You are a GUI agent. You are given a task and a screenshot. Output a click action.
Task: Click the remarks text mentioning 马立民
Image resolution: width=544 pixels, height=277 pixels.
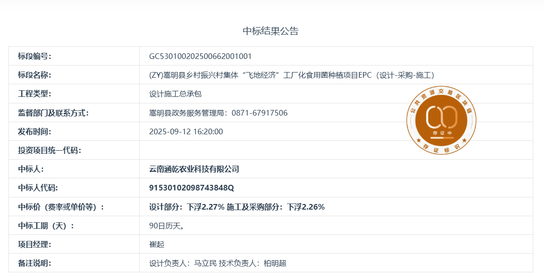(x=205, y=263)
